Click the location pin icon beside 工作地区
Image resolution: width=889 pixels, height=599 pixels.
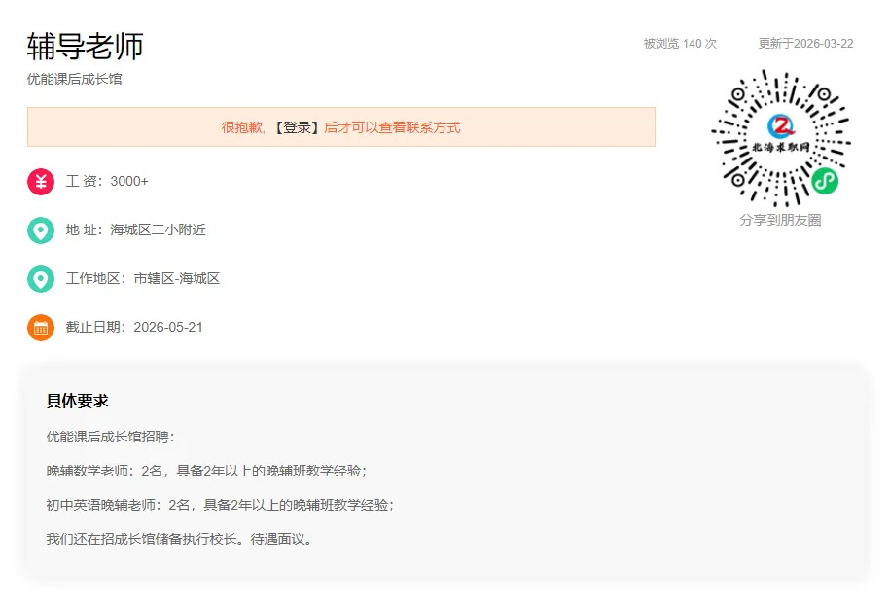tap(41, 279)
